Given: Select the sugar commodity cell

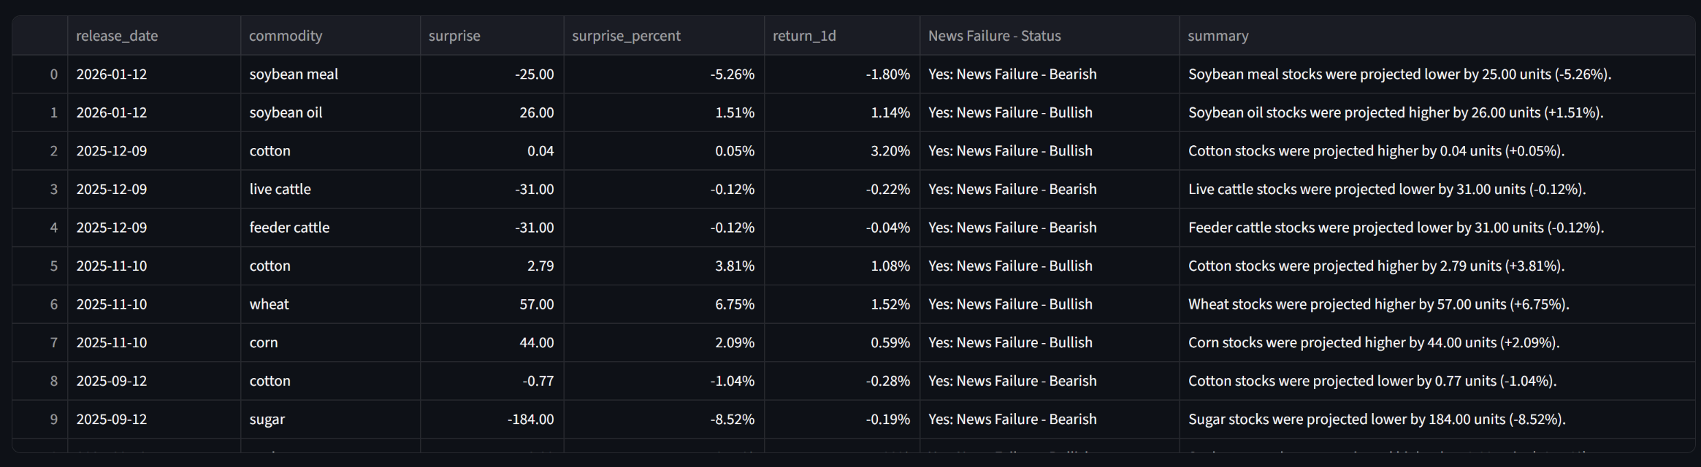Looking at the screenshot, I should click(267, 420).
